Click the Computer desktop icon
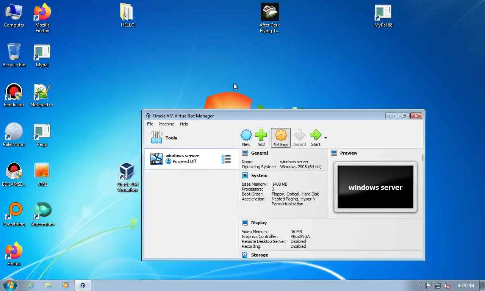Viewport: 485px width, 291px height. (x=14, y=16)
